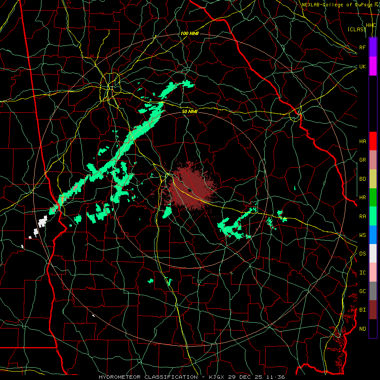Click the BI legend label
The image size is (380, 380).
[x=363, y=310]
